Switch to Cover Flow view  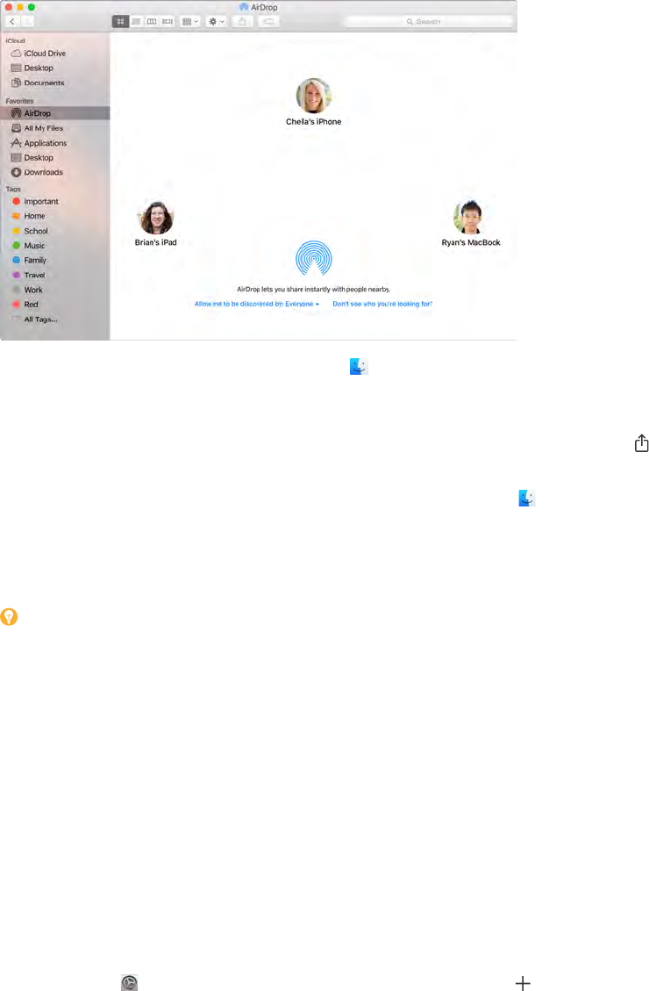click(168, 21)
